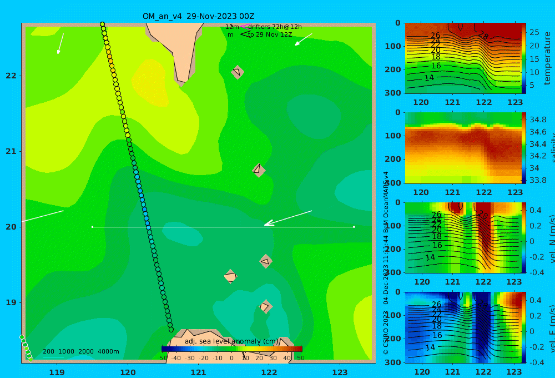The width and height of the screenshot is (555, 378).
Task: Click the magenta drifter arrow legend symbol
Action: tap(245, 27)
